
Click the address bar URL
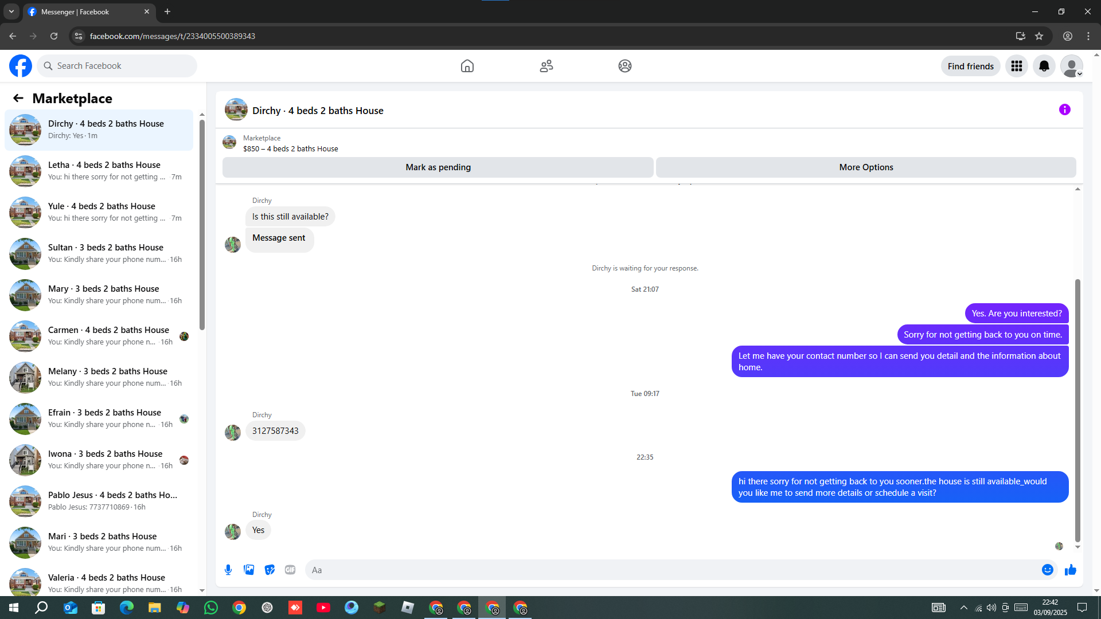[173, 36]
